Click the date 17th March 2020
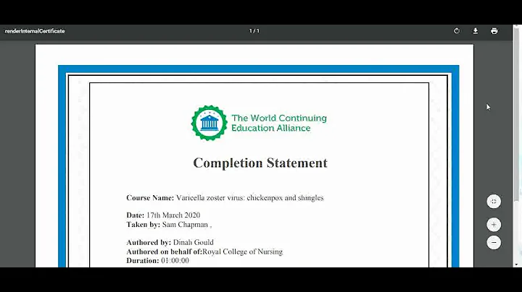The width and height of the screenshot is (522, 292). point(173,215)
